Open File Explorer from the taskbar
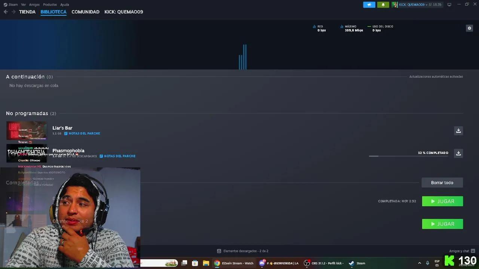Screen dimensions: 479x269 coord(206,263)
